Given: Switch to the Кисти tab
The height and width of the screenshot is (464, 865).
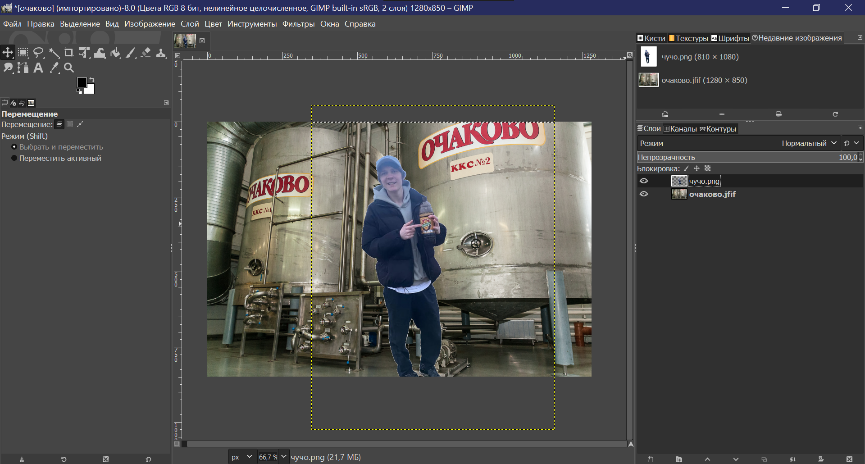Looking at the screenshot, I should pyautogui.click(x=651, y=38).
